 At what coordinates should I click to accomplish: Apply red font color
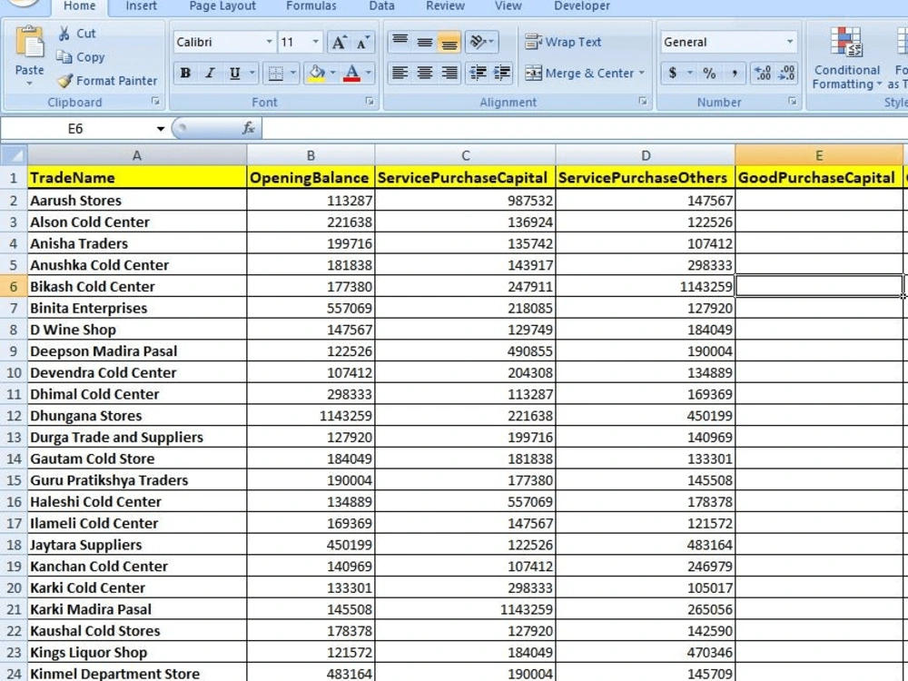[351, 73]
